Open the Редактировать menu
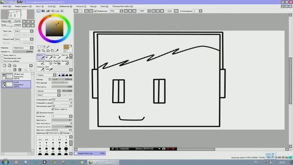Screen dimensions: 293x165 pos(23,6)
